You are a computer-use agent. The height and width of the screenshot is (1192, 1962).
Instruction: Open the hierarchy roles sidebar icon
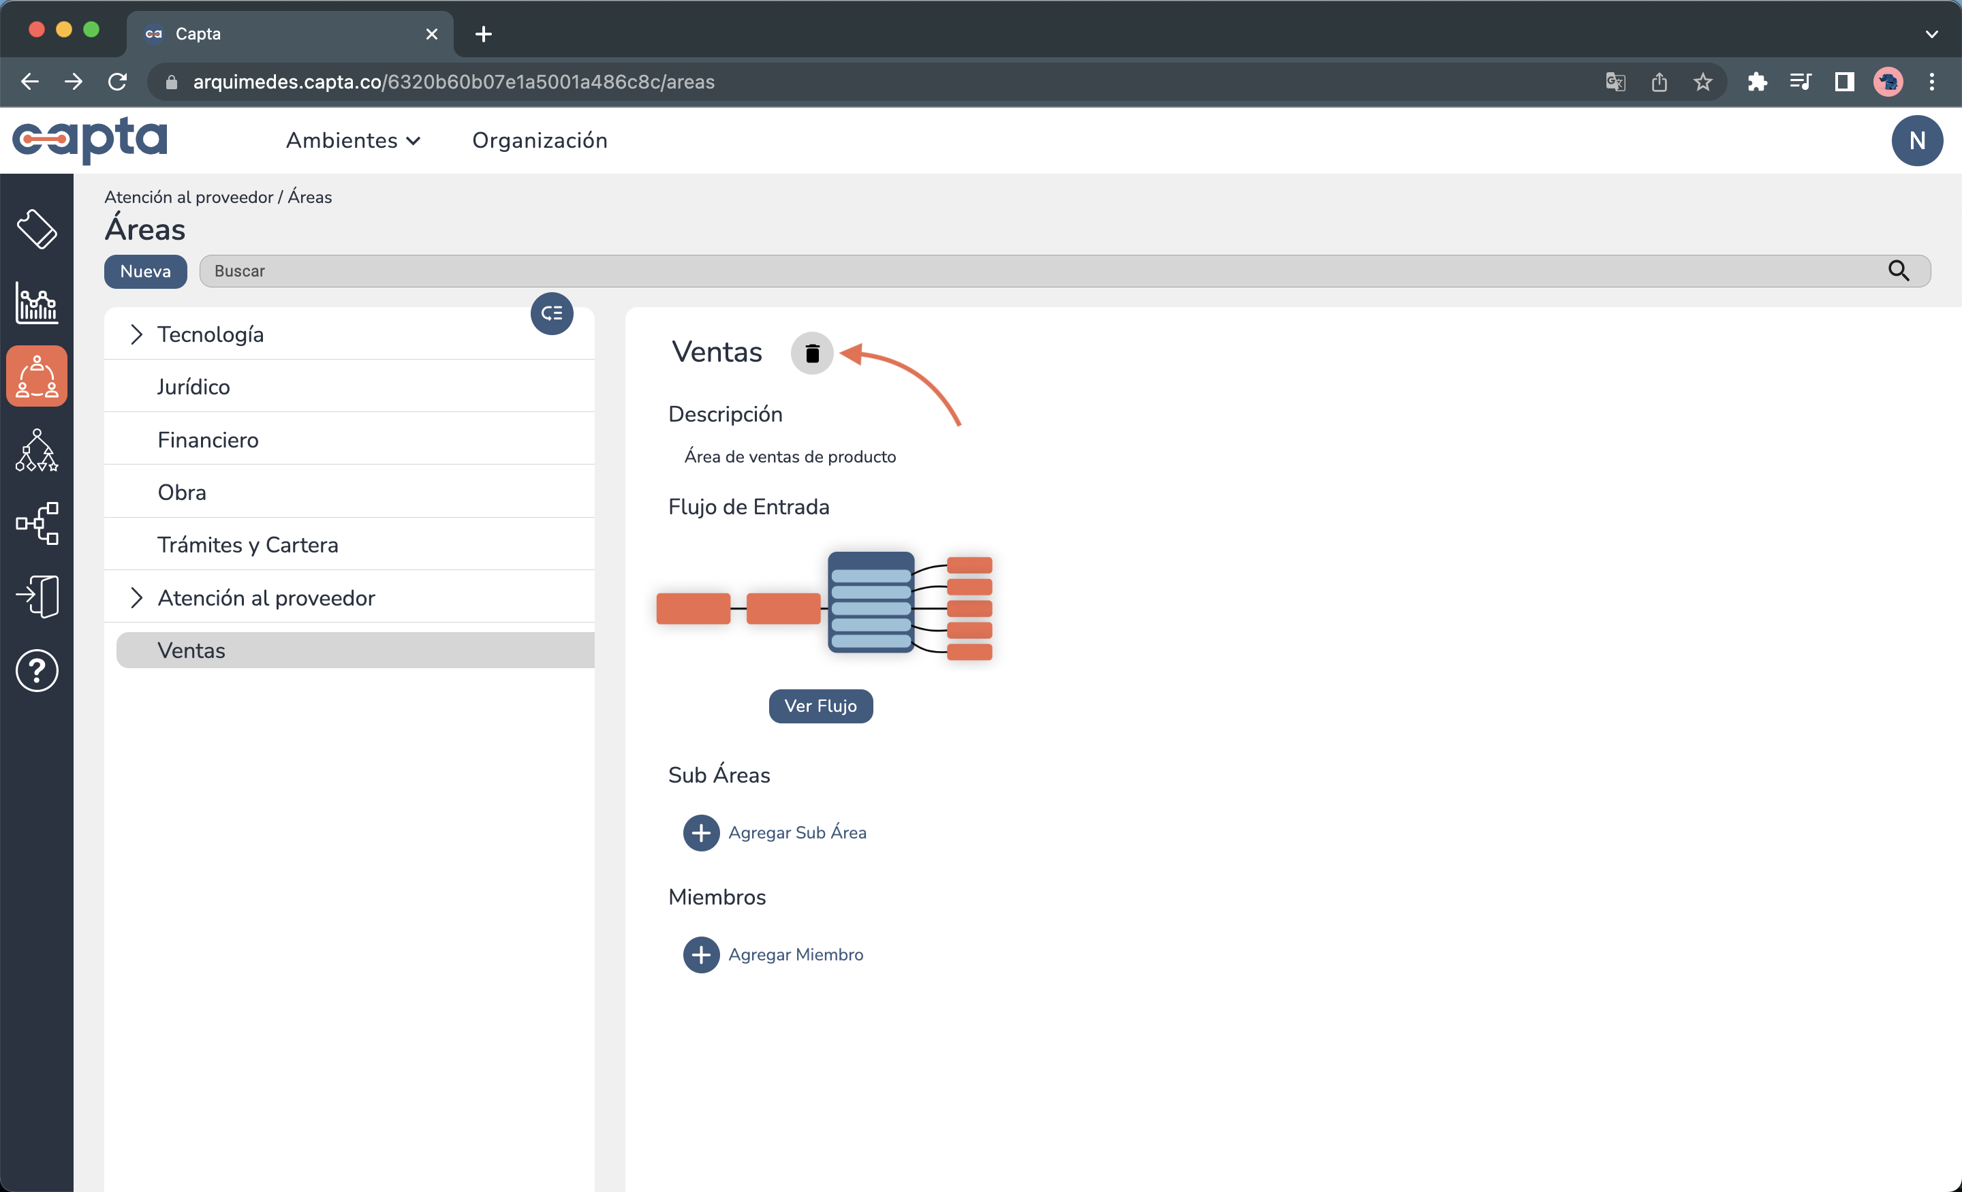(x=37, y=451)
